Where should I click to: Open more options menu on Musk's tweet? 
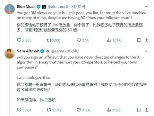[x=146, y=7]
